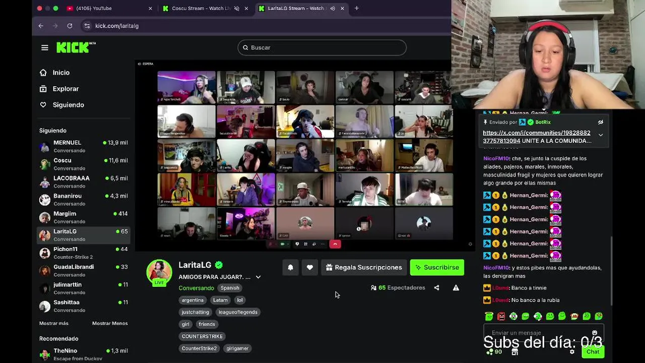Image resolution: width=645 pixels, height=363 pixels.
Task: Toggle follow heart for LaritaLG
Action: tap(310, 268)
